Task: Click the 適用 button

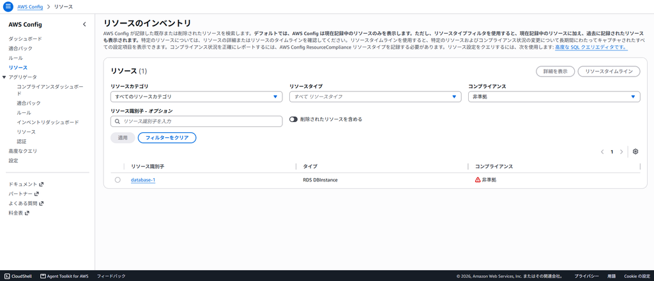Action: (x=123, y=137)
